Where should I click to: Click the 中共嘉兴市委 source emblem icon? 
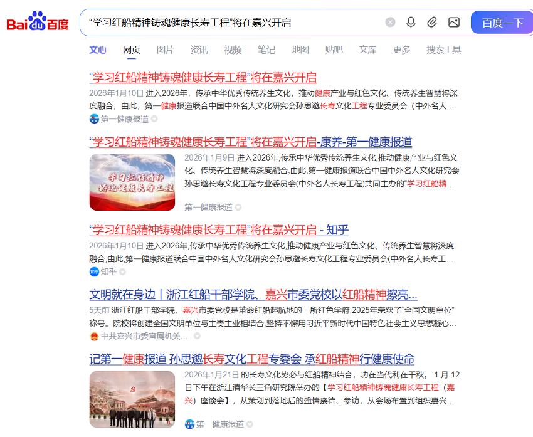point(94,336)
